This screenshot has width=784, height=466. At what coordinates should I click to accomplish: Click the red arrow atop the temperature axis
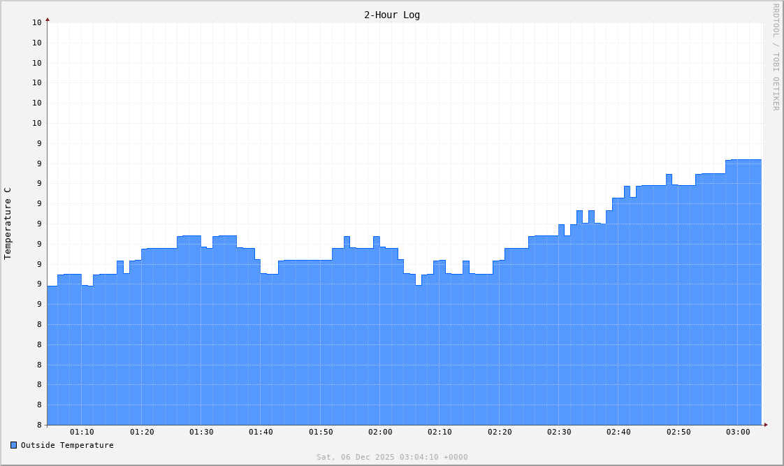click(47, 21)
